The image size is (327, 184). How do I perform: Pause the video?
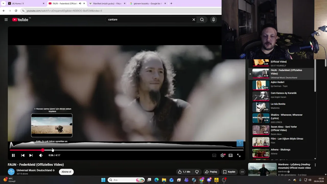13,155
